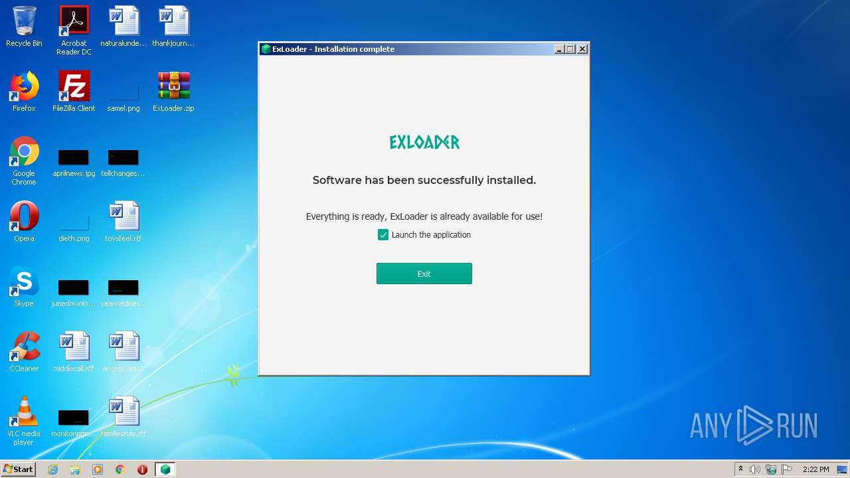The image size is (850, 478).
Task: Click the 2:22 PM clock
Action: tap(815, 469)
